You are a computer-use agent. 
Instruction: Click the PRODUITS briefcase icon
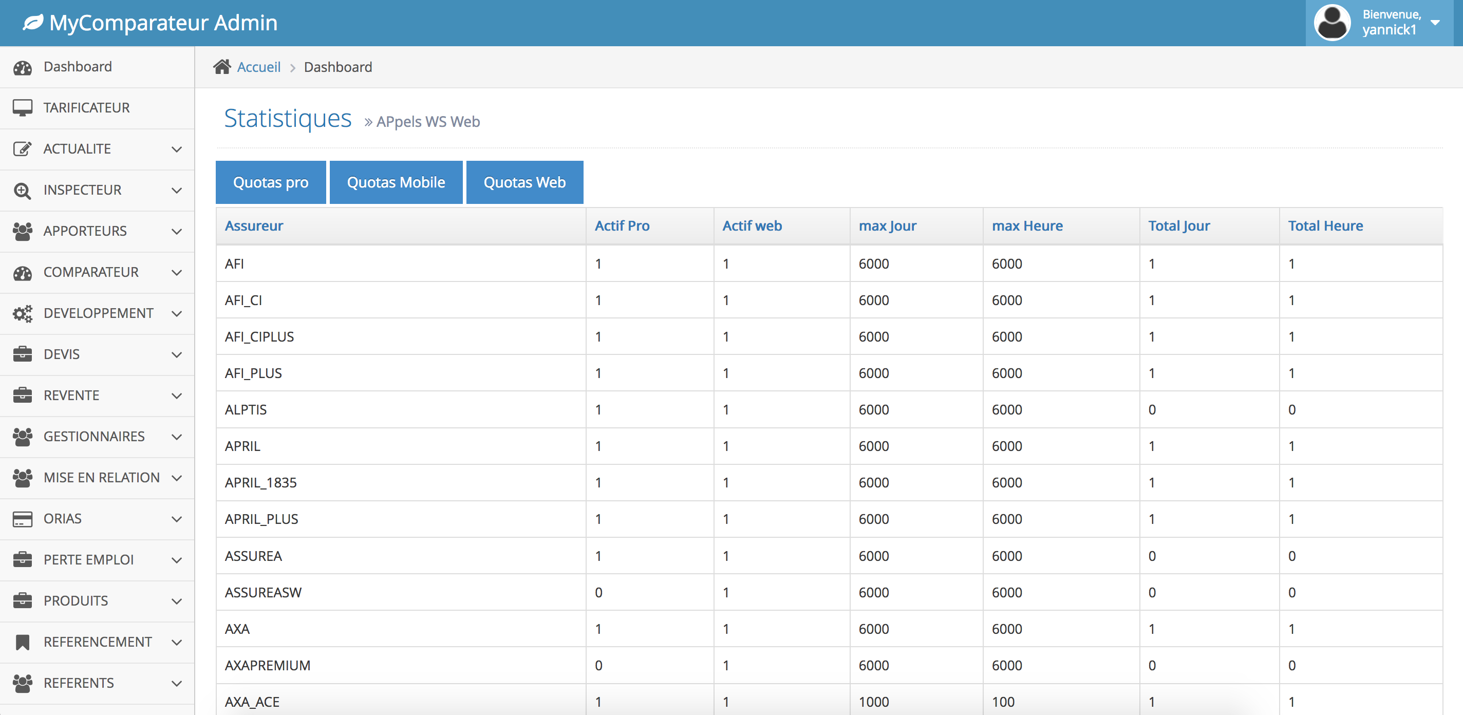pos(23,601)
